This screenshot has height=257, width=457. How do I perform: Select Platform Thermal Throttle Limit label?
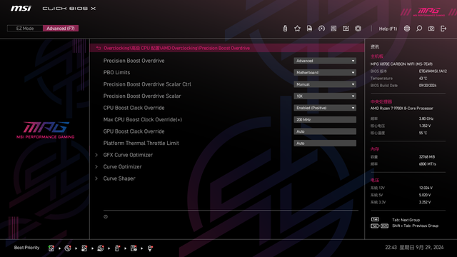pos(141,143)
